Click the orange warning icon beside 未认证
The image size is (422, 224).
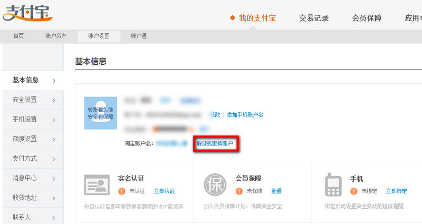(x=122, y=191)
